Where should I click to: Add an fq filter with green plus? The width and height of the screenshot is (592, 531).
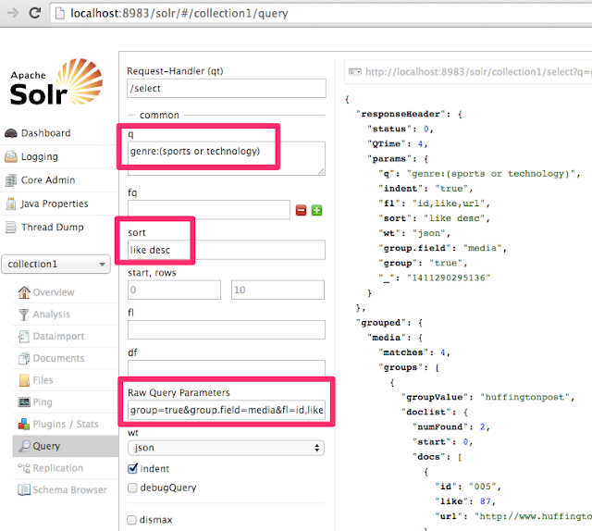[316, 210]
